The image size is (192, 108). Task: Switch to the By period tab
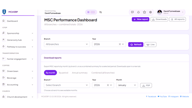click(x=63, y=73)
